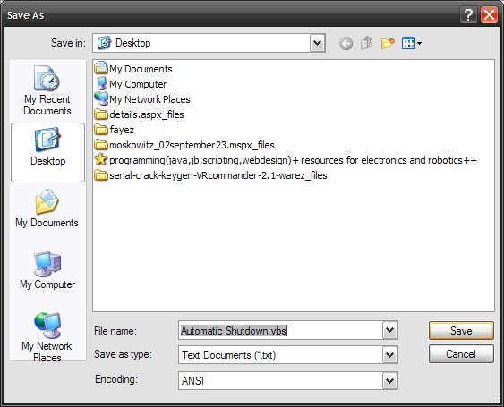This screenshot has height=407, width=504.
Task: Open My Documents in places bar
Action: 47,208
